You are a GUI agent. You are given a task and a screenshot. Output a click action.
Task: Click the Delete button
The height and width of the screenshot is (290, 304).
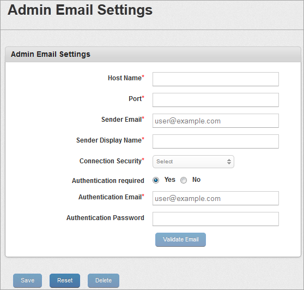click(x=104, y=281)
